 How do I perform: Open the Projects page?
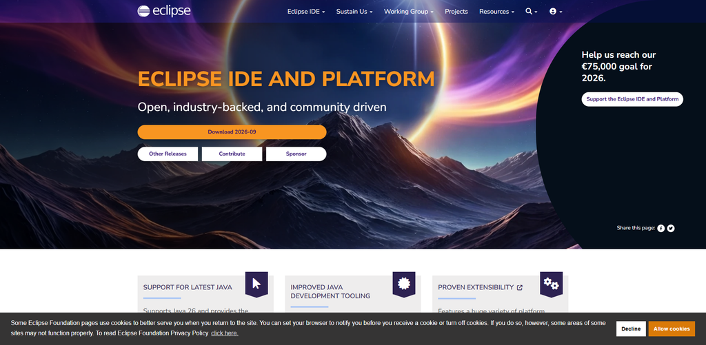click(x=456, y=12)
